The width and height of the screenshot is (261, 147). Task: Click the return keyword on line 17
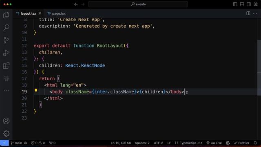click(47, 78)
